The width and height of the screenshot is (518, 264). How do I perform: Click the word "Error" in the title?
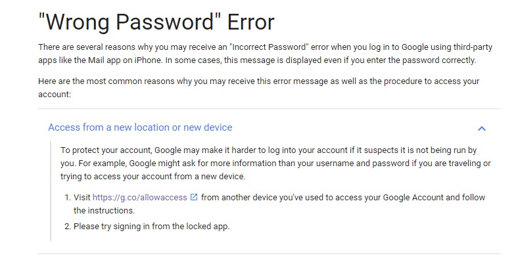(x=250, y=23)
